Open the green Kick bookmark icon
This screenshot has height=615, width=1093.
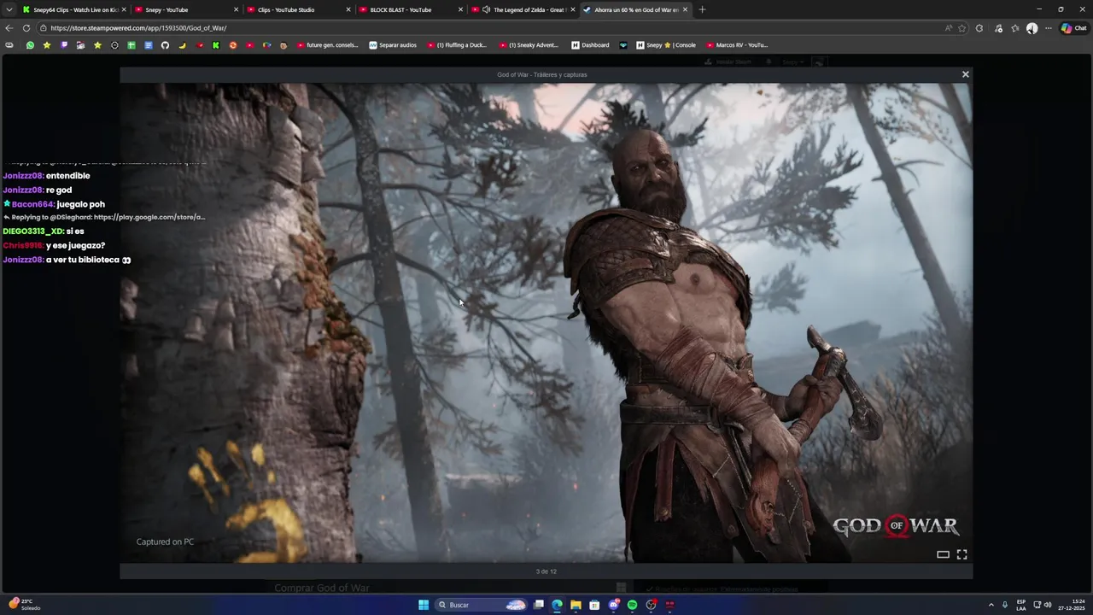point(216,45)
